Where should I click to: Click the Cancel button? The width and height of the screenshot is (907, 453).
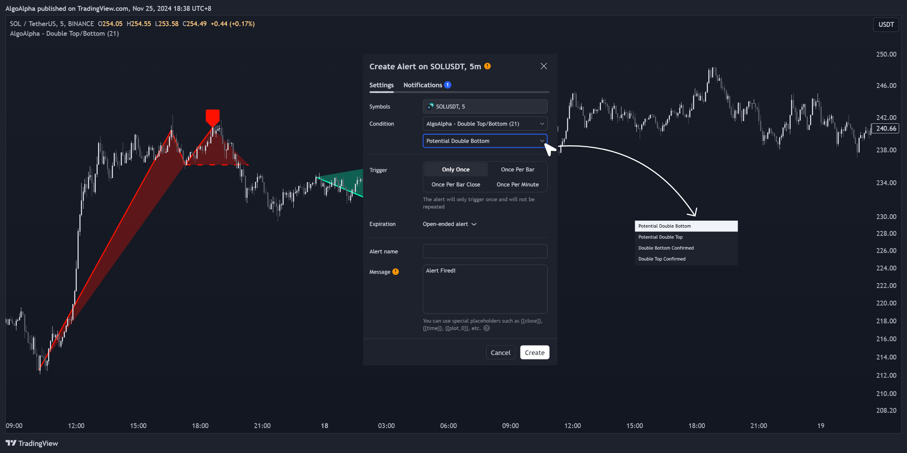coord(500,352)
